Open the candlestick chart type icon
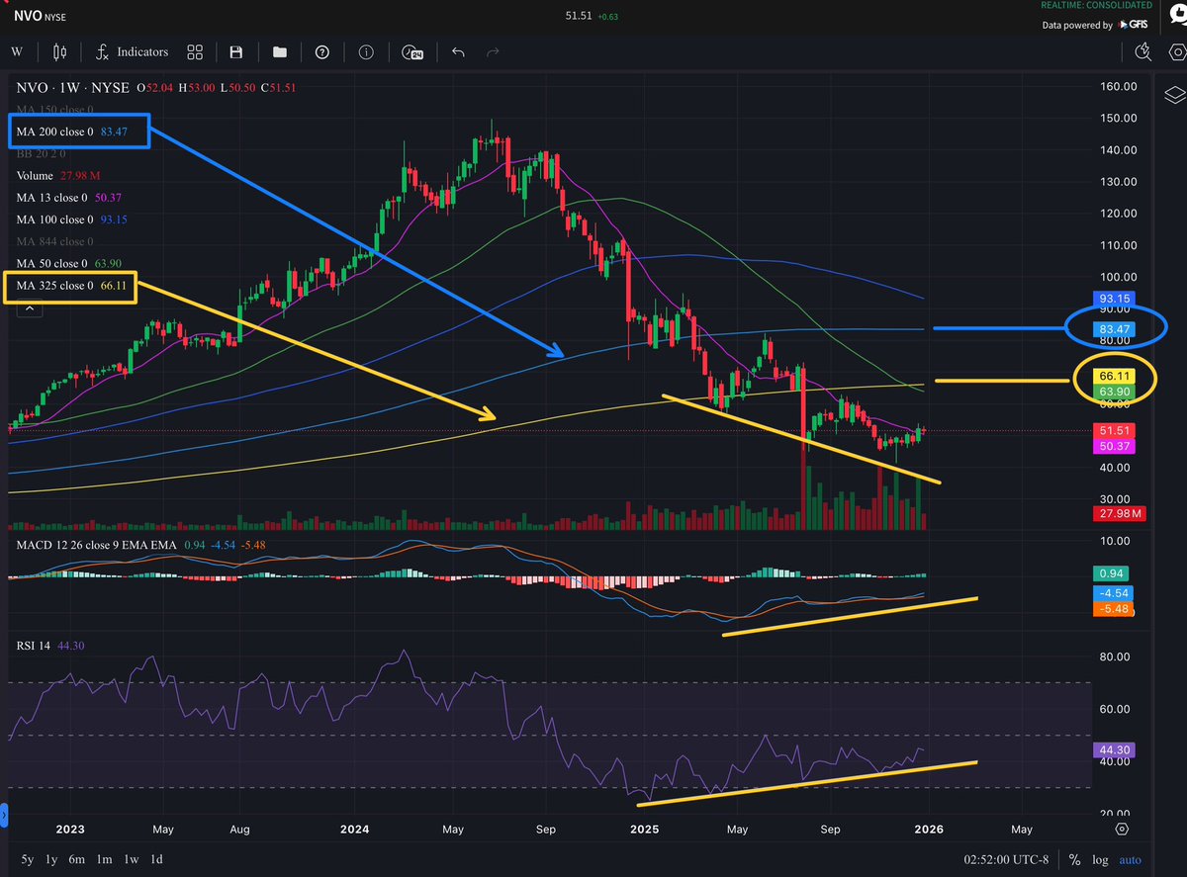Viewport: 1187px width, 877px height. 59,52
